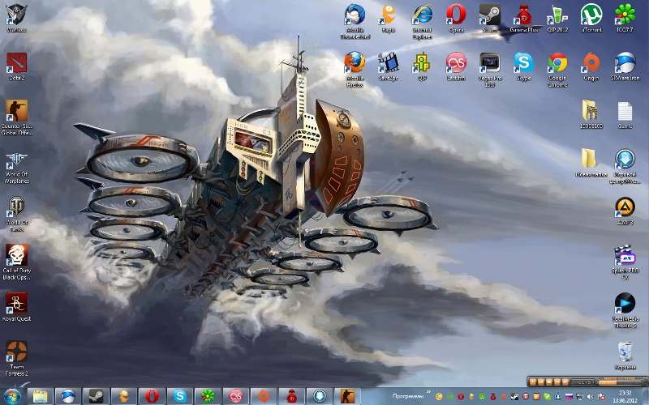Open the QIP 2012 desktop shortcut
Image resolution: width=649 pixels, height=405 pixels.
[x=557, y=19]
